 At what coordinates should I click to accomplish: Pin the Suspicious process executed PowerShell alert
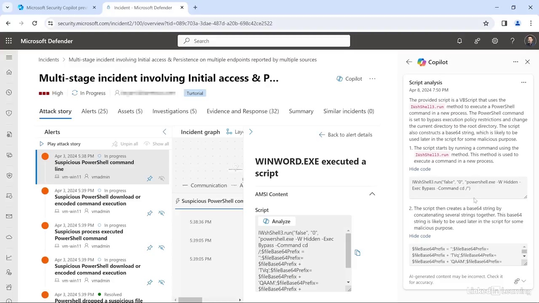point(149,248)
